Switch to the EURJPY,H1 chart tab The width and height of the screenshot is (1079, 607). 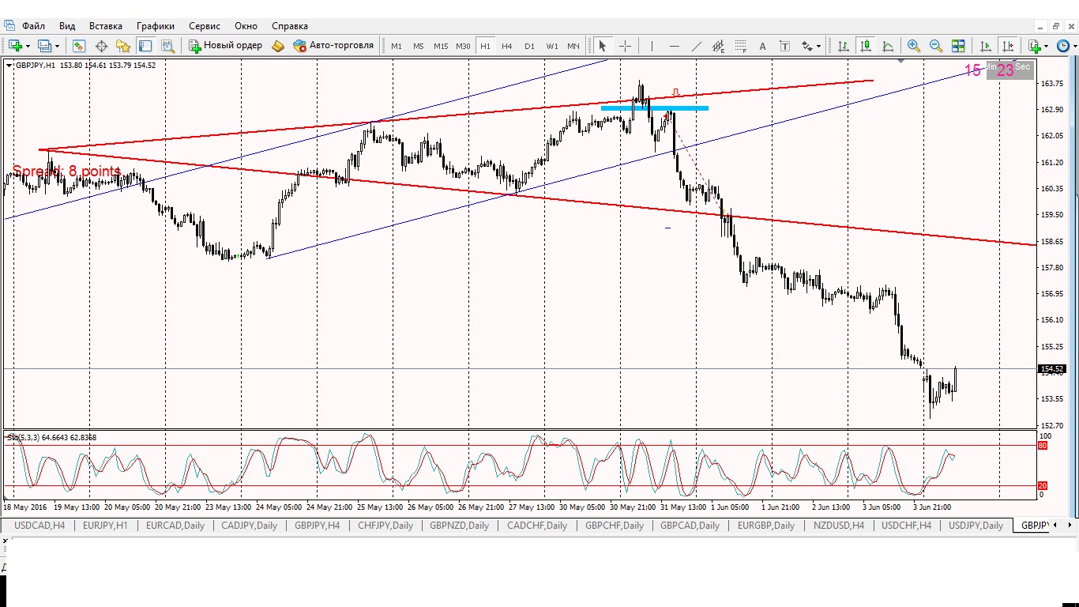point(106,525)
